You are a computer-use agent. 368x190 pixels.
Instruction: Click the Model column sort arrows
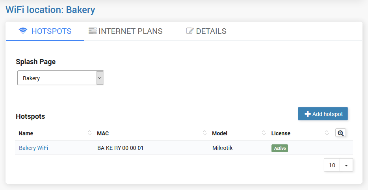tap(264, 133)
